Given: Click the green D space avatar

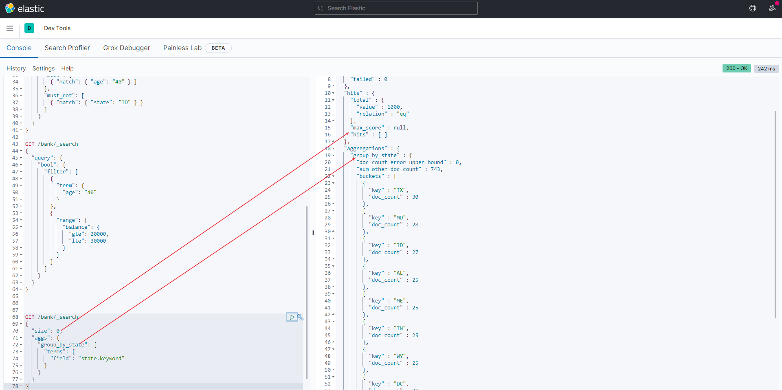Looking at the screenshot, I should click(x=29, y=28).
